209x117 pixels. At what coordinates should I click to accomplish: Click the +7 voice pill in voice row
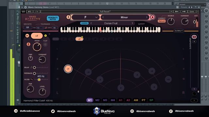pos(79,39)
